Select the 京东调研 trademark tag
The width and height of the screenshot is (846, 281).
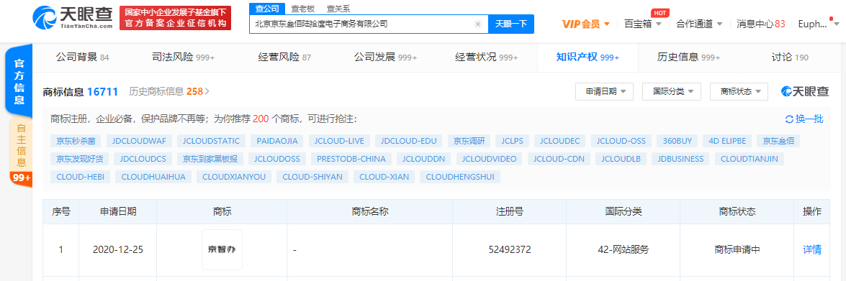469,141
